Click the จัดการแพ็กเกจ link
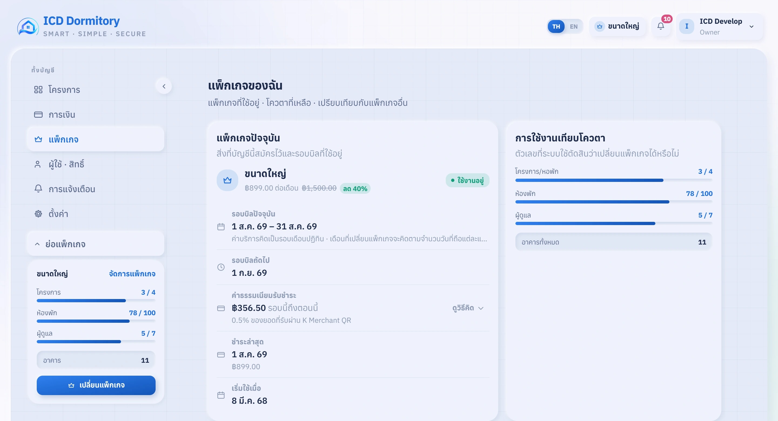The image size is (778, 421). (132, 274)
